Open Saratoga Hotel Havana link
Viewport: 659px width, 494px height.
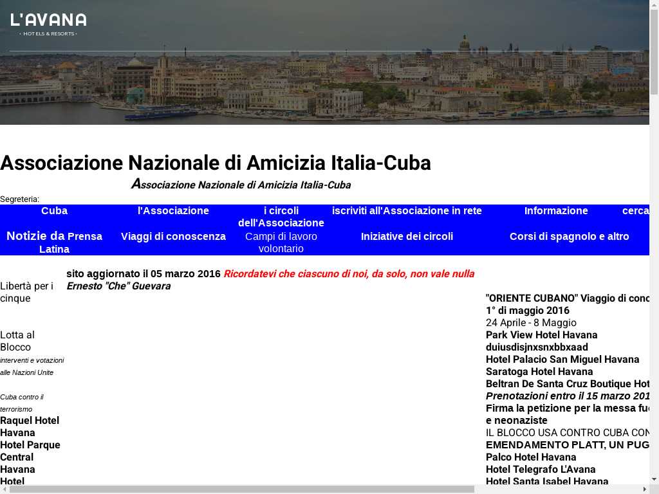539,372
